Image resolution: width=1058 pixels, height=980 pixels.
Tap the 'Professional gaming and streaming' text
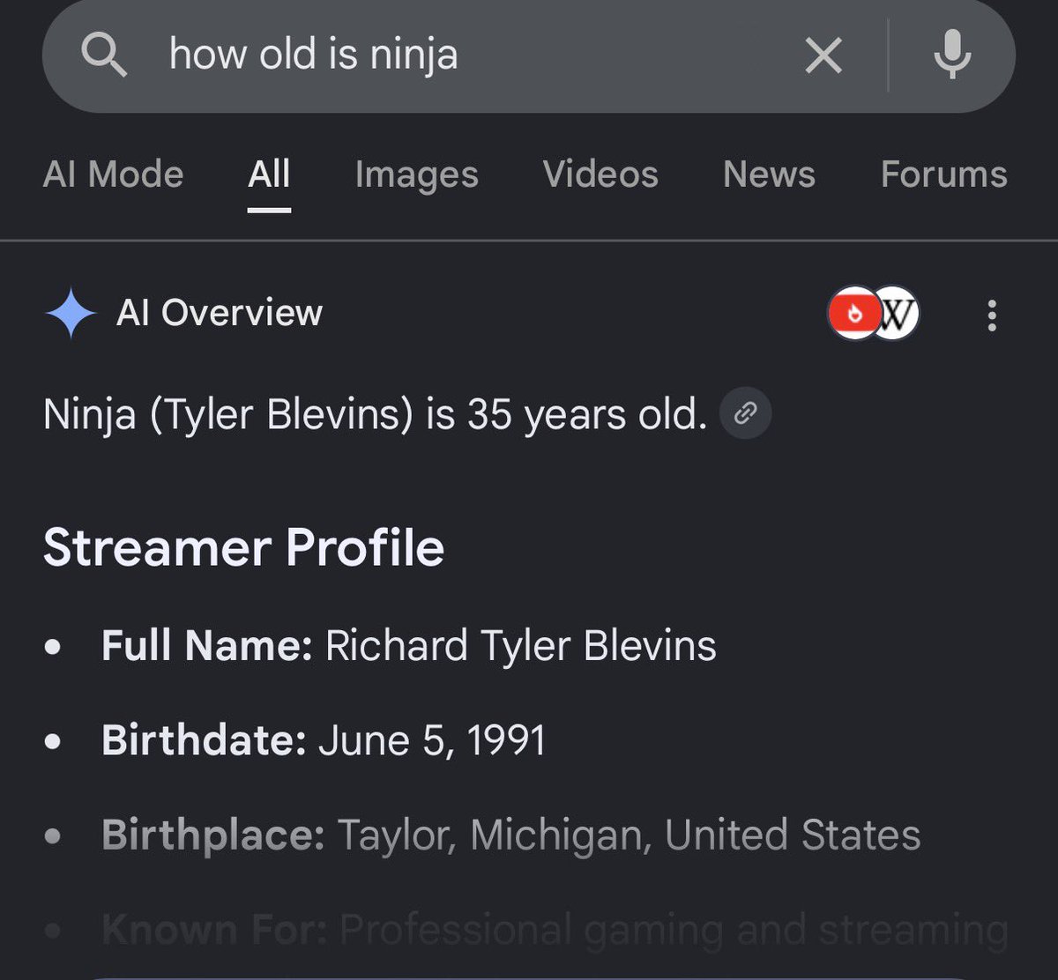pos(674,931)
